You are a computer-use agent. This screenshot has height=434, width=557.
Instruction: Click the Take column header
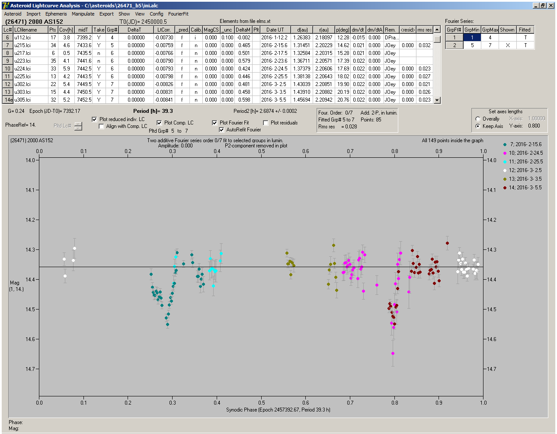(99, 30)
